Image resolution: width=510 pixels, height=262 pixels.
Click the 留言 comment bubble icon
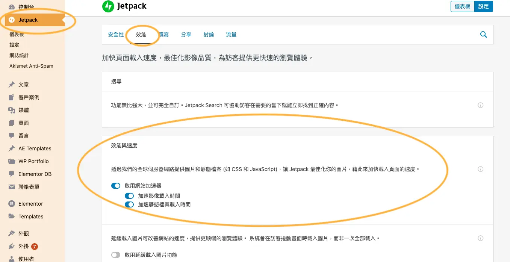12,136
